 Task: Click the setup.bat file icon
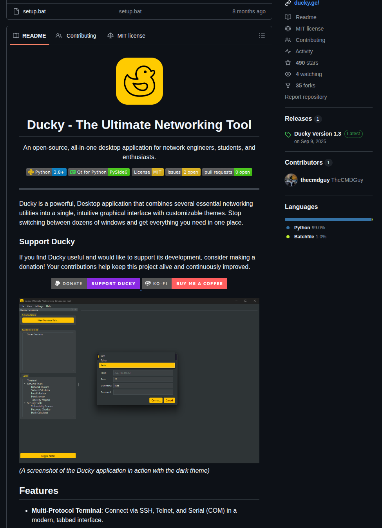tap(16, 11)
